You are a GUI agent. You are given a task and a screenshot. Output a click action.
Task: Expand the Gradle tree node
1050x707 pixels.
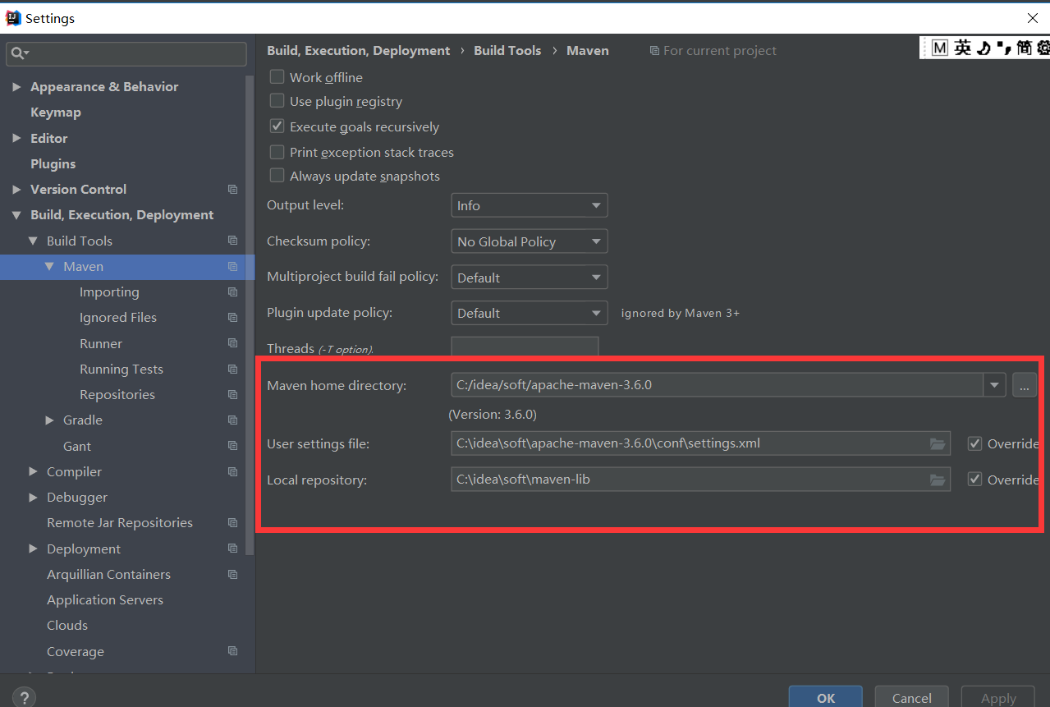pos(49,420)
